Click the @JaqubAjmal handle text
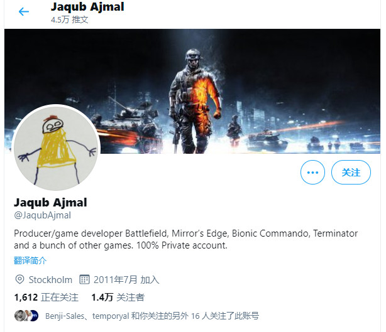386x332 pixels. tap(43, 215)
